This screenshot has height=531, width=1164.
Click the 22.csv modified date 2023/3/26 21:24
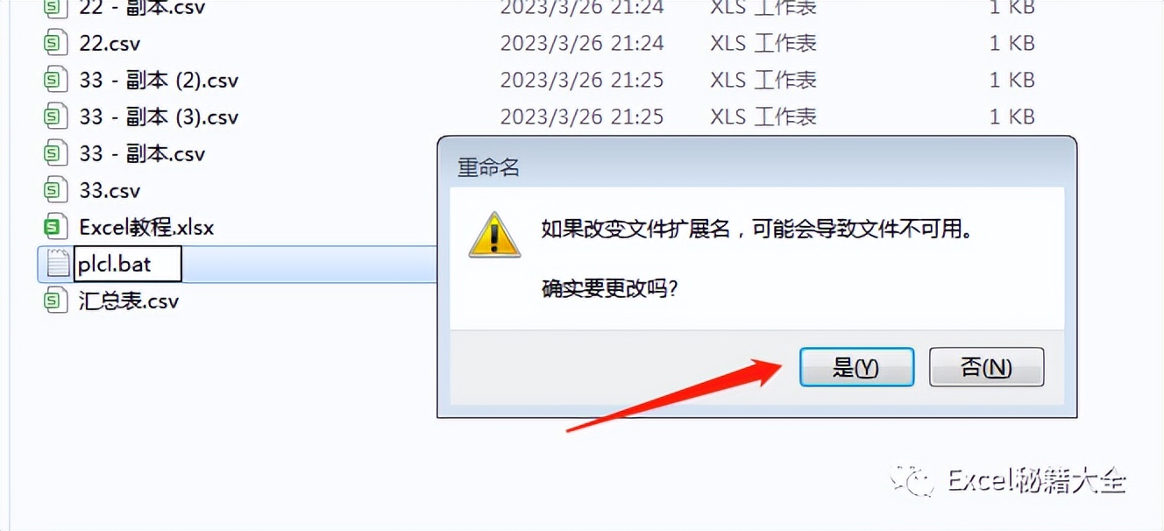click(x=582, y=43)
